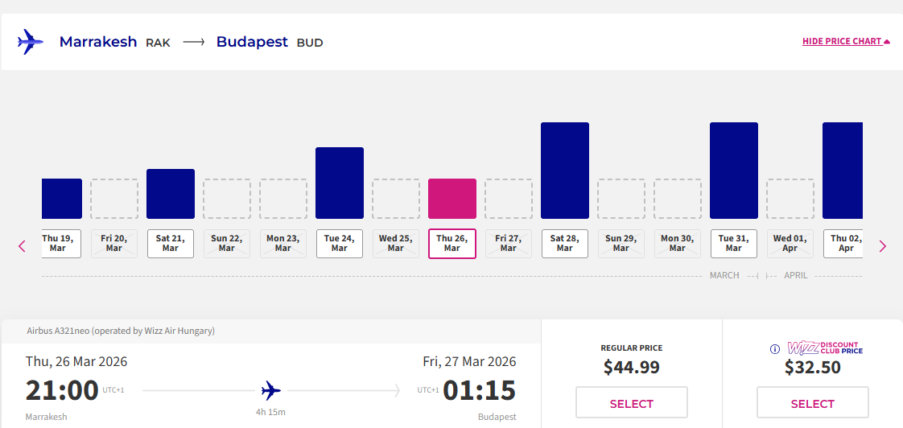Click the Wizz airplane logo icon
This screenshot has width=903, height=428.
pos(31,42)
